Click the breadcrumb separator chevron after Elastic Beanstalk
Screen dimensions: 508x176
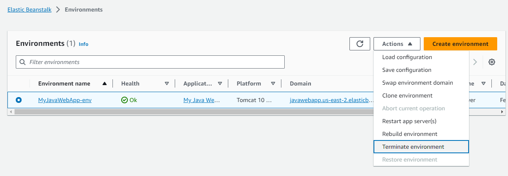pyautogui.click(x=58, y=10)
